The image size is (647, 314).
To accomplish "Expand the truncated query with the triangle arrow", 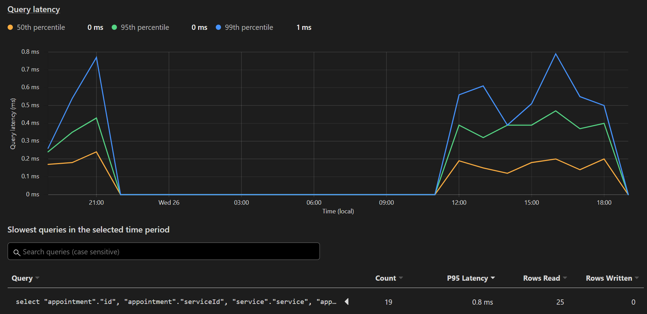I will 347,302.
